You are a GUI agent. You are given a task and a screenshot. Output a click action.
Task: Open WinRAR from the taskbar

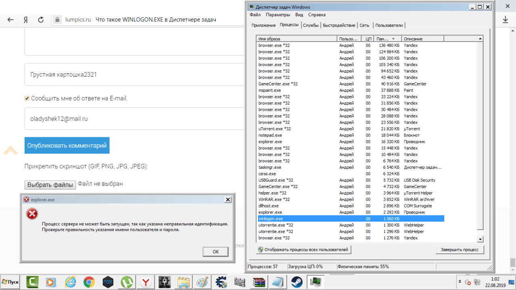259,282
